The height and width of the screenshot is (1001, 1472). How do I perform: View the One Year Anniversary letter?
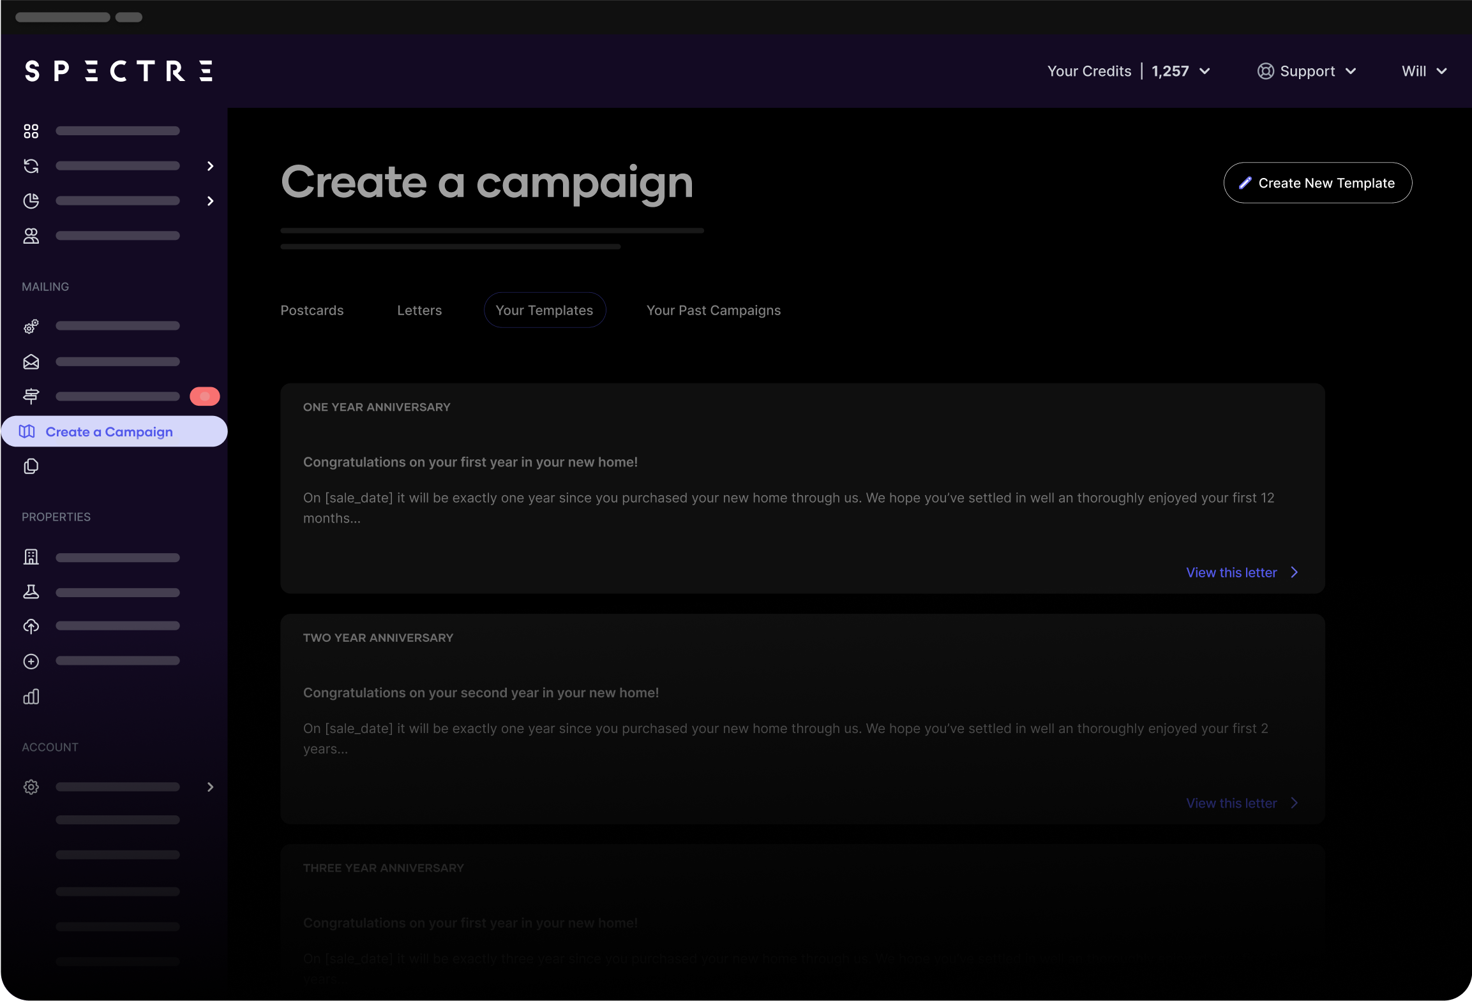[x=1242, y=572]
